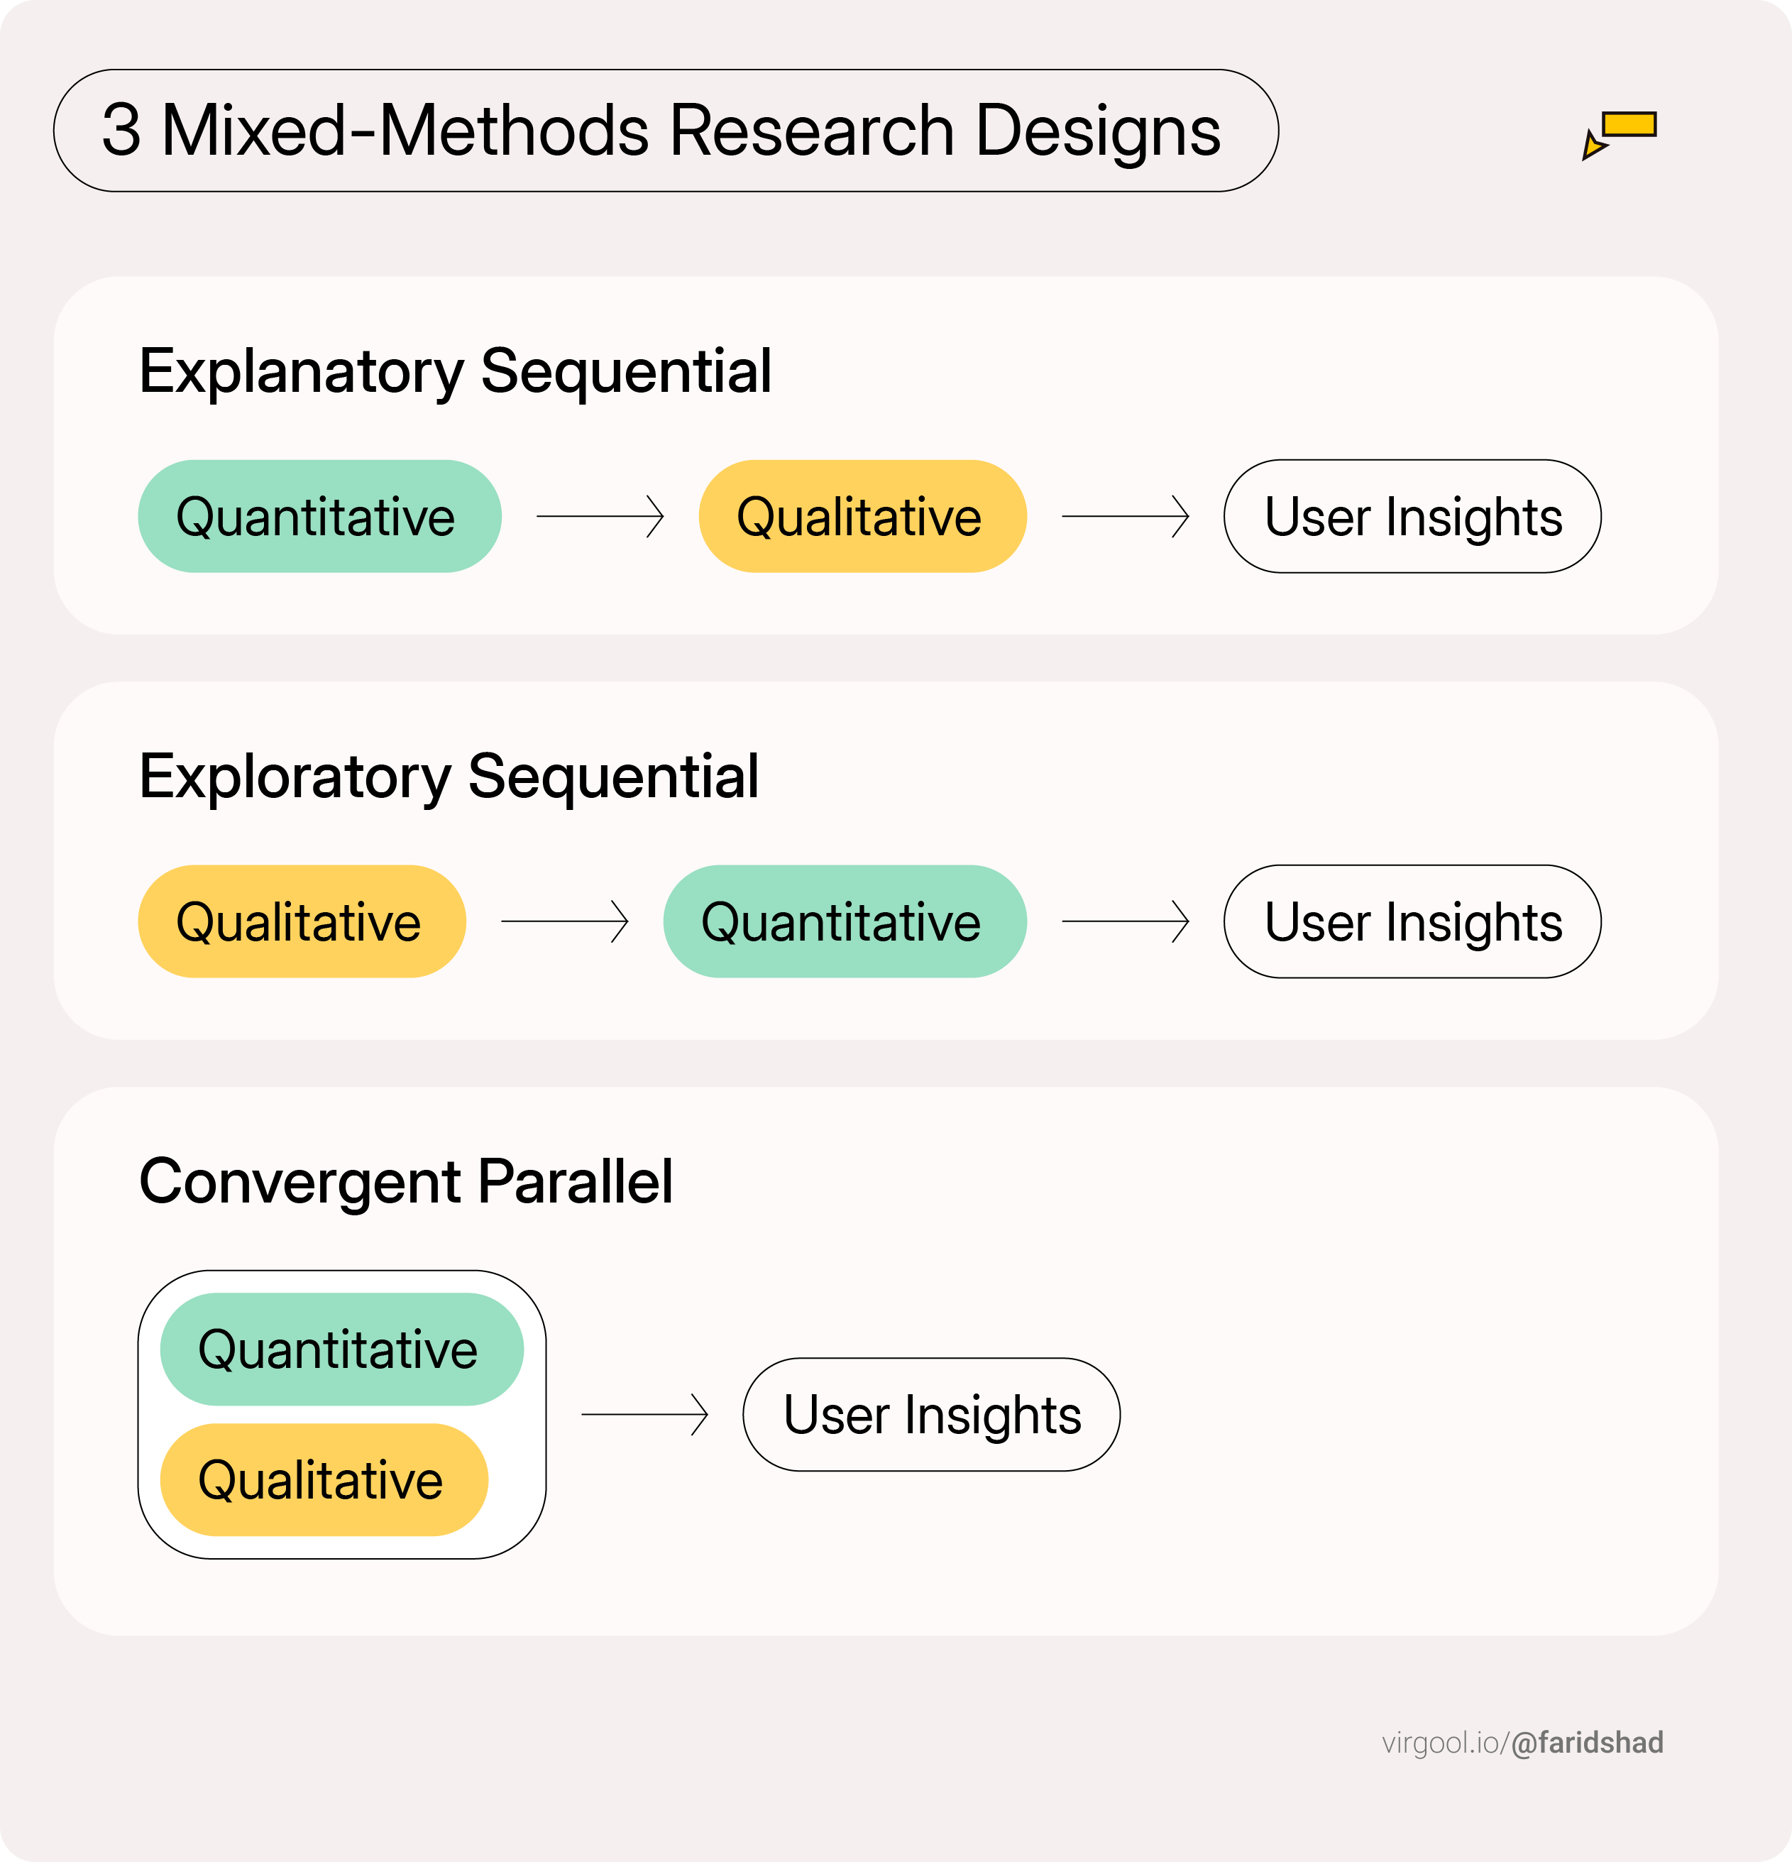Image resolution: width=1792 pixels, height=1862 pixels.
Task: Open User Insights in the Exploratory Sequential row
Action: pos(1412,921)
